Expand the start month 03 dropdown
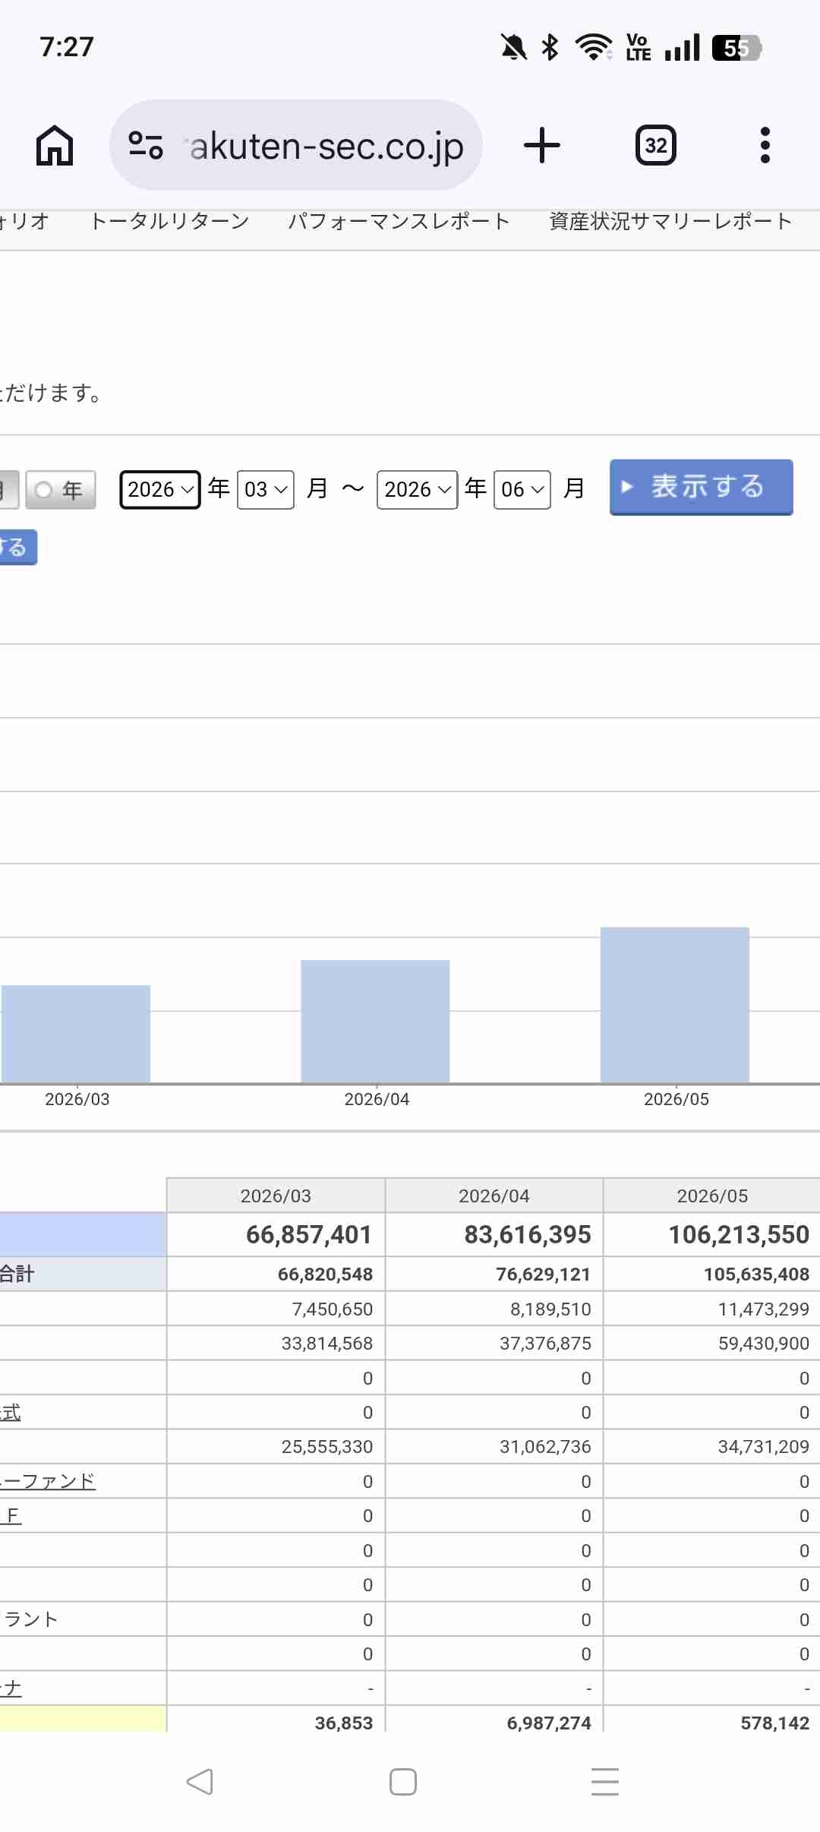This screenshot has height=1832, width=820. pyautogui.click(x=266, y=490)
